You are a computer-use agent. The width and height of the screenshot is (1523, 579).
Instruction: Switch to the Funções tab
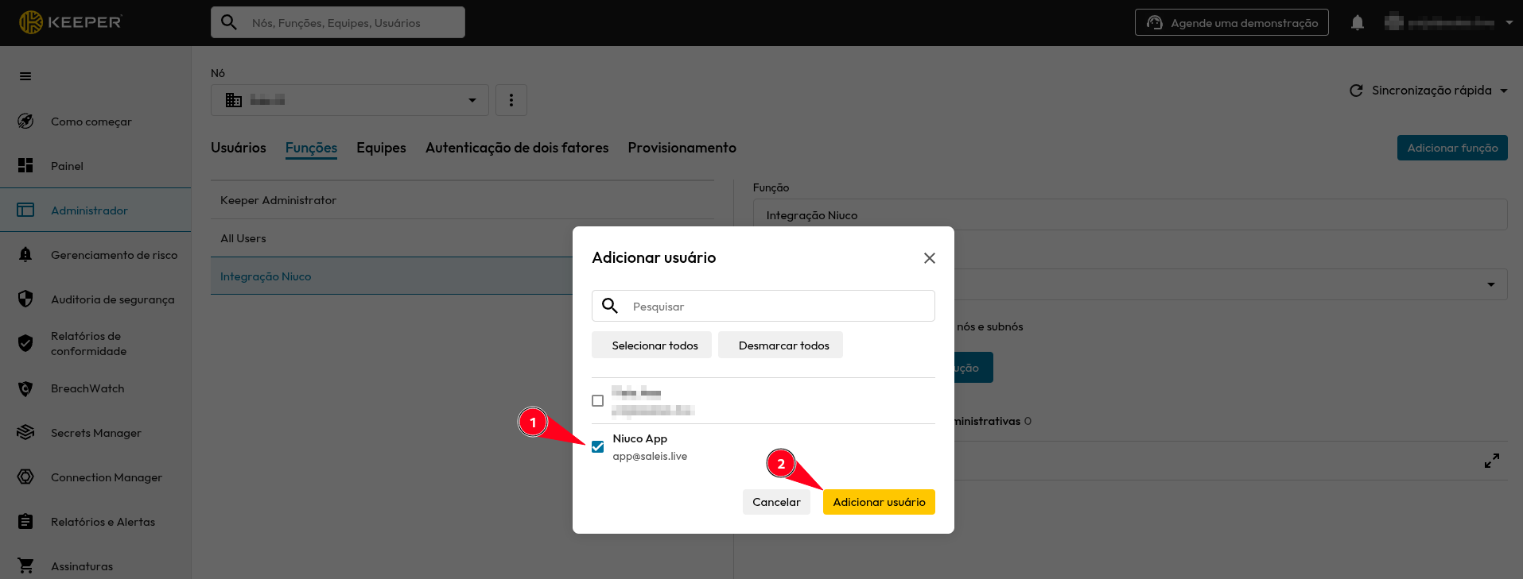click(311, 148)
